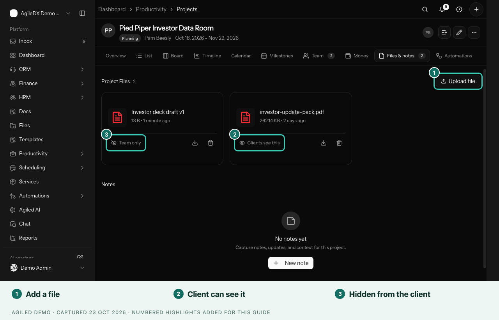Open the project Automations tab

454,56
